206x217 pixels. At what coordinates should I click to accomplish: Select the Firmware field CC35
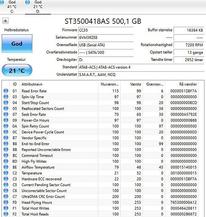click(x=106, y=30)
